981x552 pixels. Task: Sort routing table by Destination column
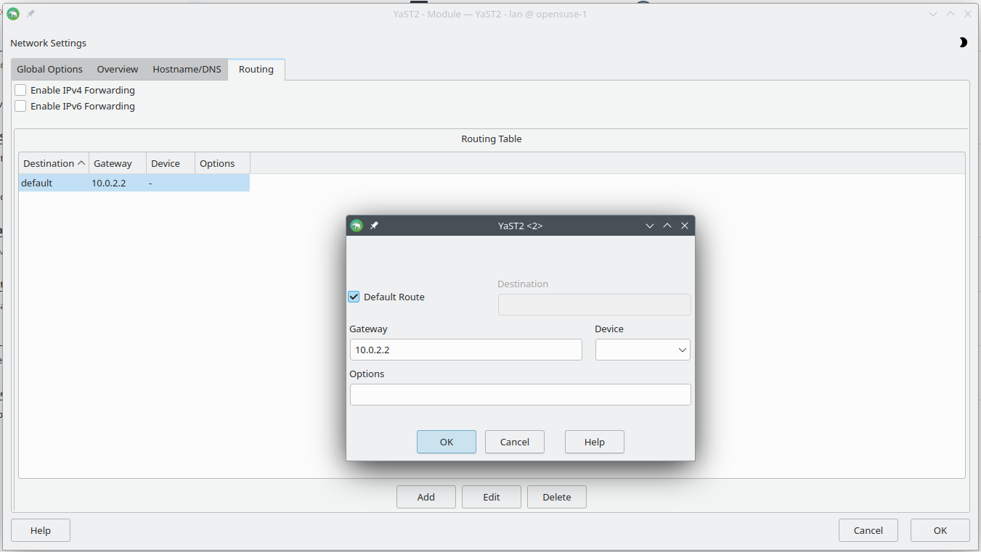[54, 164]
